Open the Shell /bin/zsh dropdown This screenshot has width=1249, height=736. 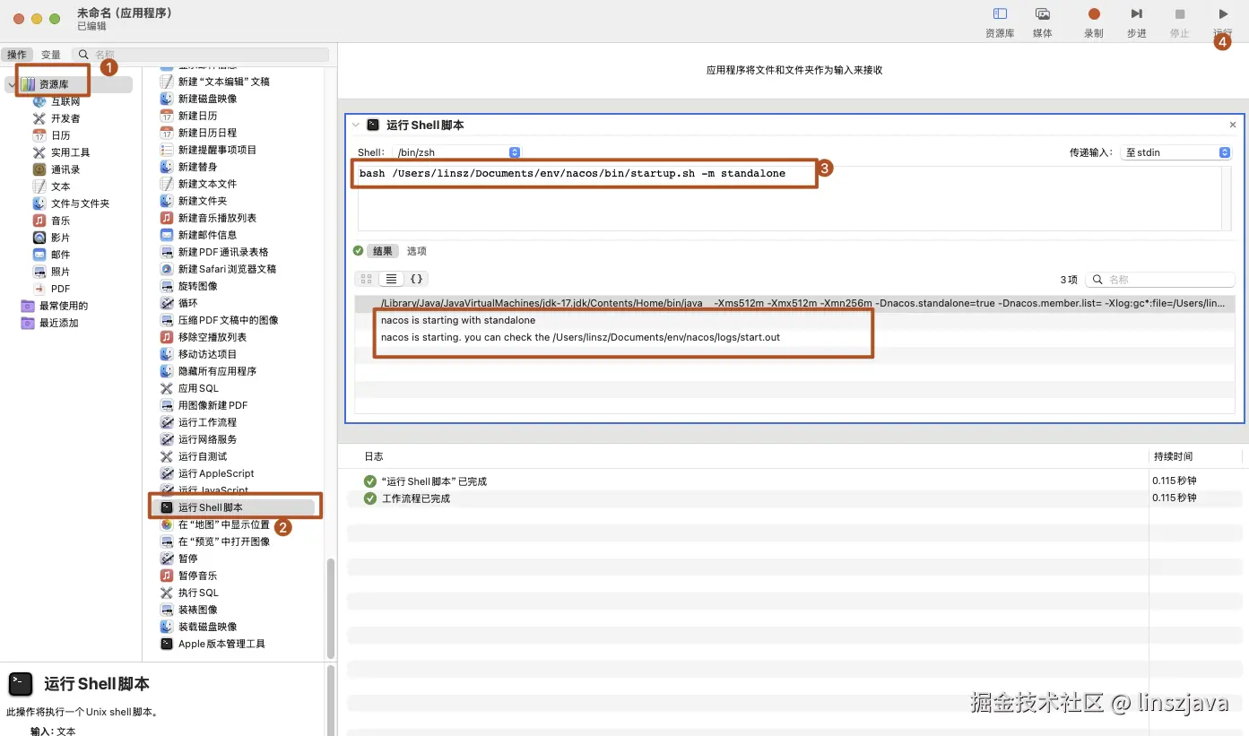pyautogui.click(x=456, y=152)
